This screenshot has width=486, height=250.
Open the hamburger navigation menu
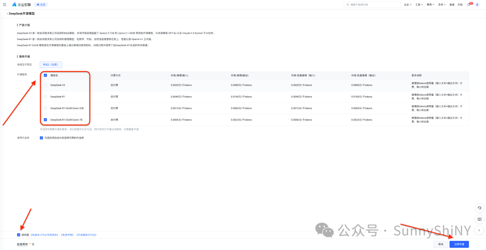click(4, 4)
